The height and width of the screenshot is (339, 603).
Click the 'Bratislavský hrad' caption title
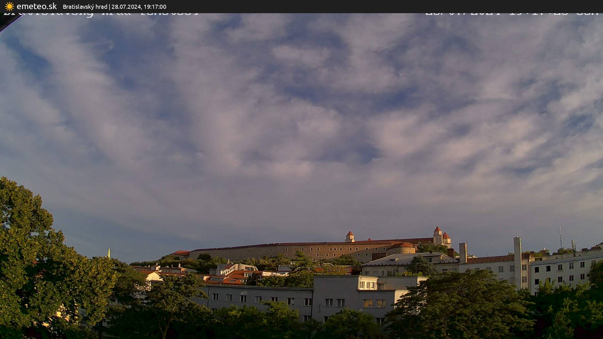pyautogui.click(x=85, y=7)
